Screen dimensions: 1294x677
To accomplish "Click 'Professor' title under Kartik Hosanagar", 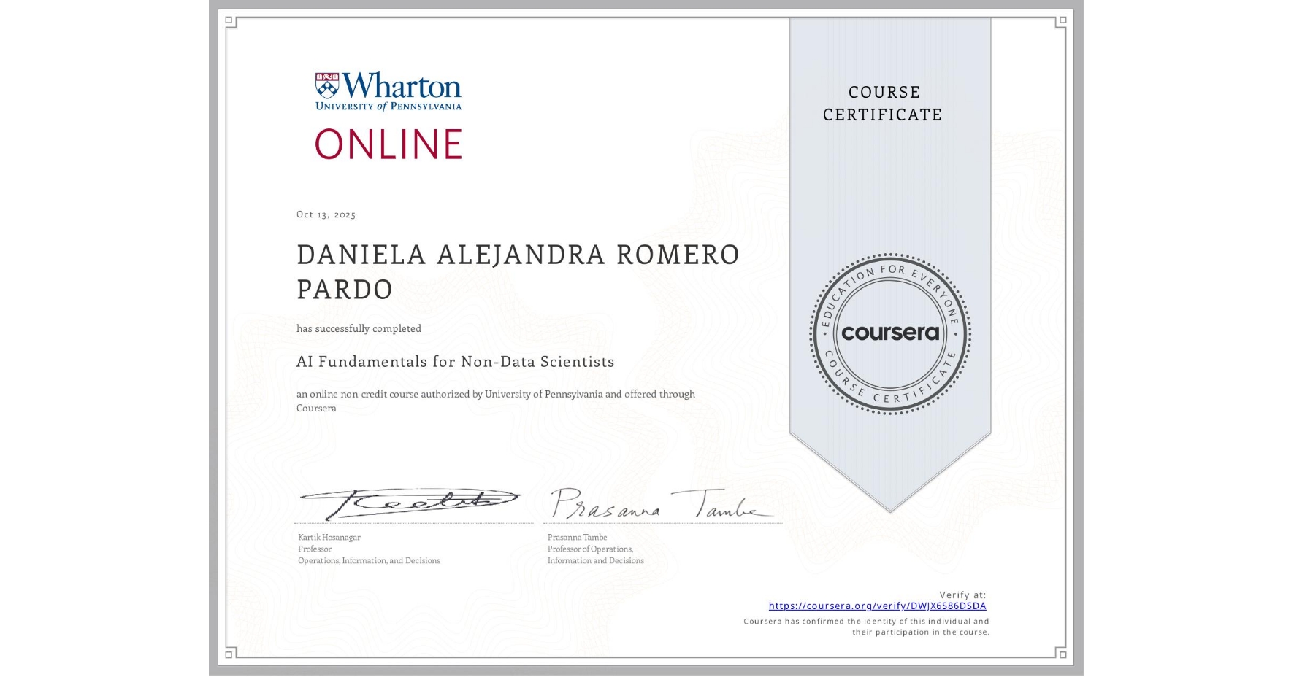I will pos(315,549).
